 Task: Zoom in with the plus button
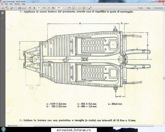click(x=53, y=8)
